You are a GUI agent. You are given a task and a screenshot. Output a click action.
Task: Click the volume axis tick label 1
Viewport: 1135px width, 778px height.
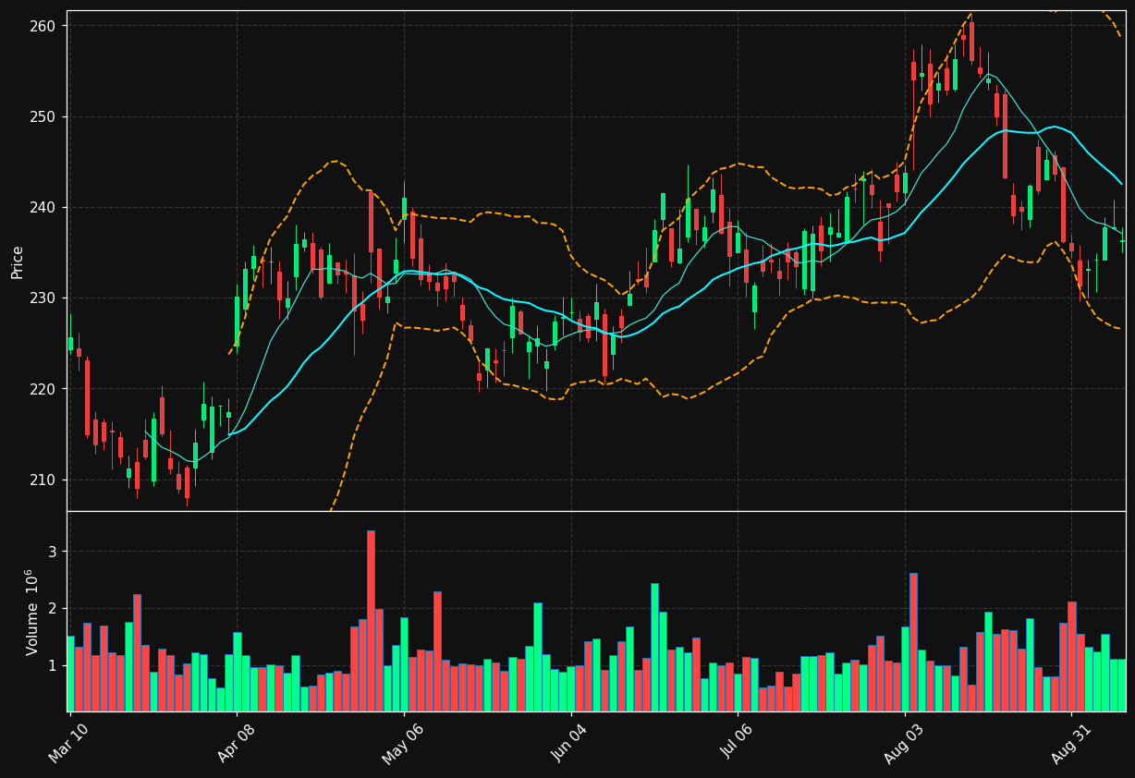pyautogui.click(x=52, y=666)
